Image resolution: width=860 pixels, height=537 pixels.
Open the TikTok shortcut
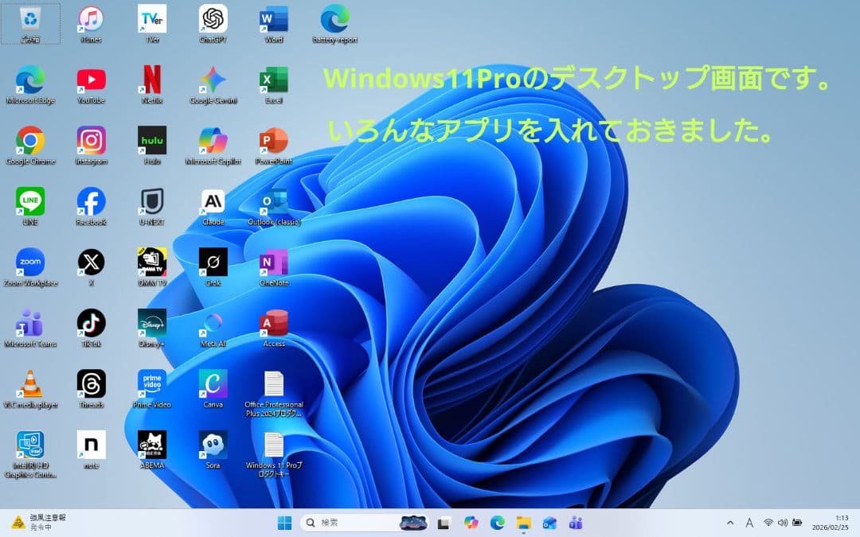91,328
